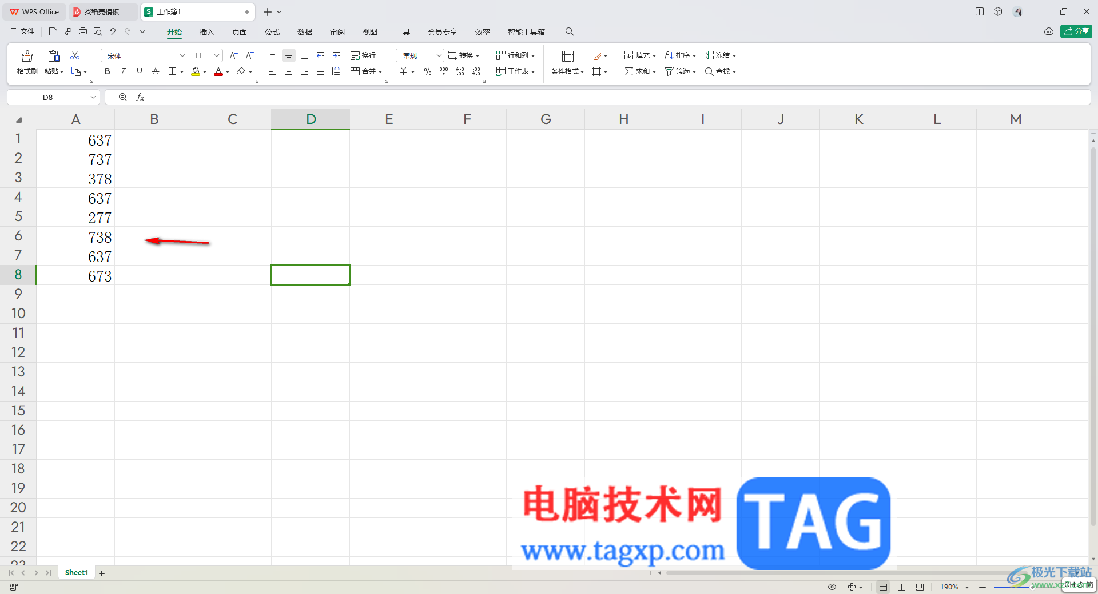Viewport: 1098px width, 594px height.
Task: Toggle top vertical alignment button
Action: tap(273, 55)
